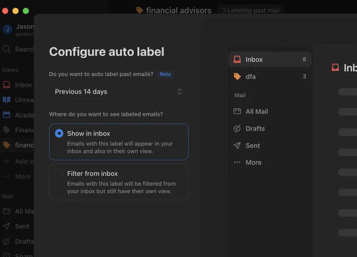357x257 pixels.
Task: Open the selected financial advisors sidebar view
Action: [17, 145]
